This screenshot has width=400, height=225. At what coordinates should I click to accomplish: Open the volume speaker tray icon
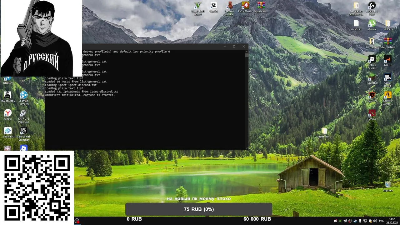click(x=375, y=221)
